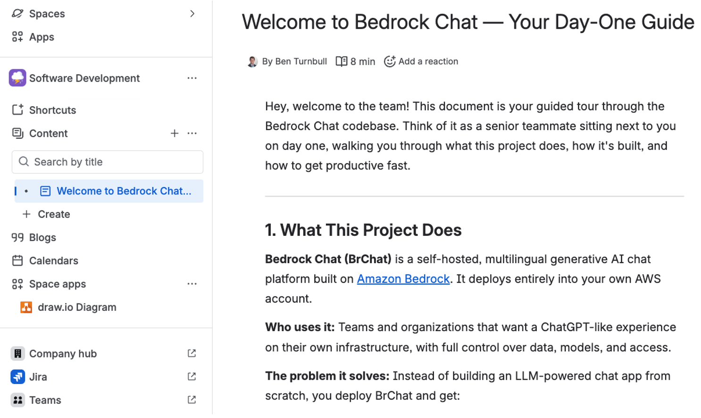This screenshot has width=701, height=418.
Task: Open Software Development more actions menu
Action: coord(192,78)
